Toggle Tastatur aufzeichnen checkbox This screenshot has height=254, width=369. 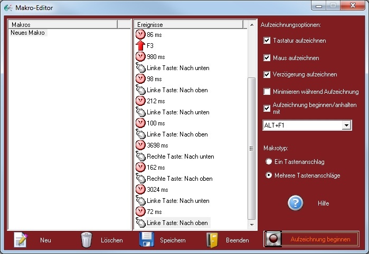point(267,41)
